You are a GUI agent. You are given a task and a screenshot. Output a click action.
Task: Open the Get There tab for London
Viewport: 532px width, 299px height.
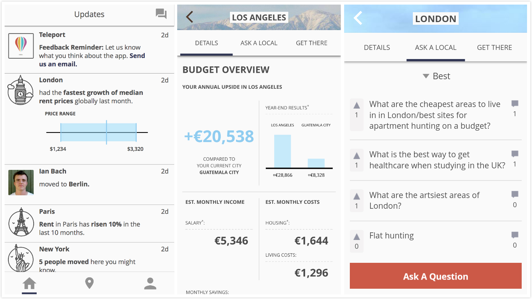(494, 48)
